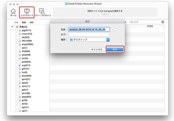Viewport: 174px width, 121px height.
Task: Check the icns(1473) checkbox
Action: point(17,34)
